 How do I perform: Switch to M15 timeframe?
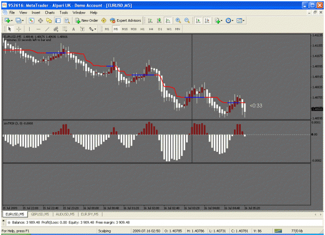(x=125, y=29)
